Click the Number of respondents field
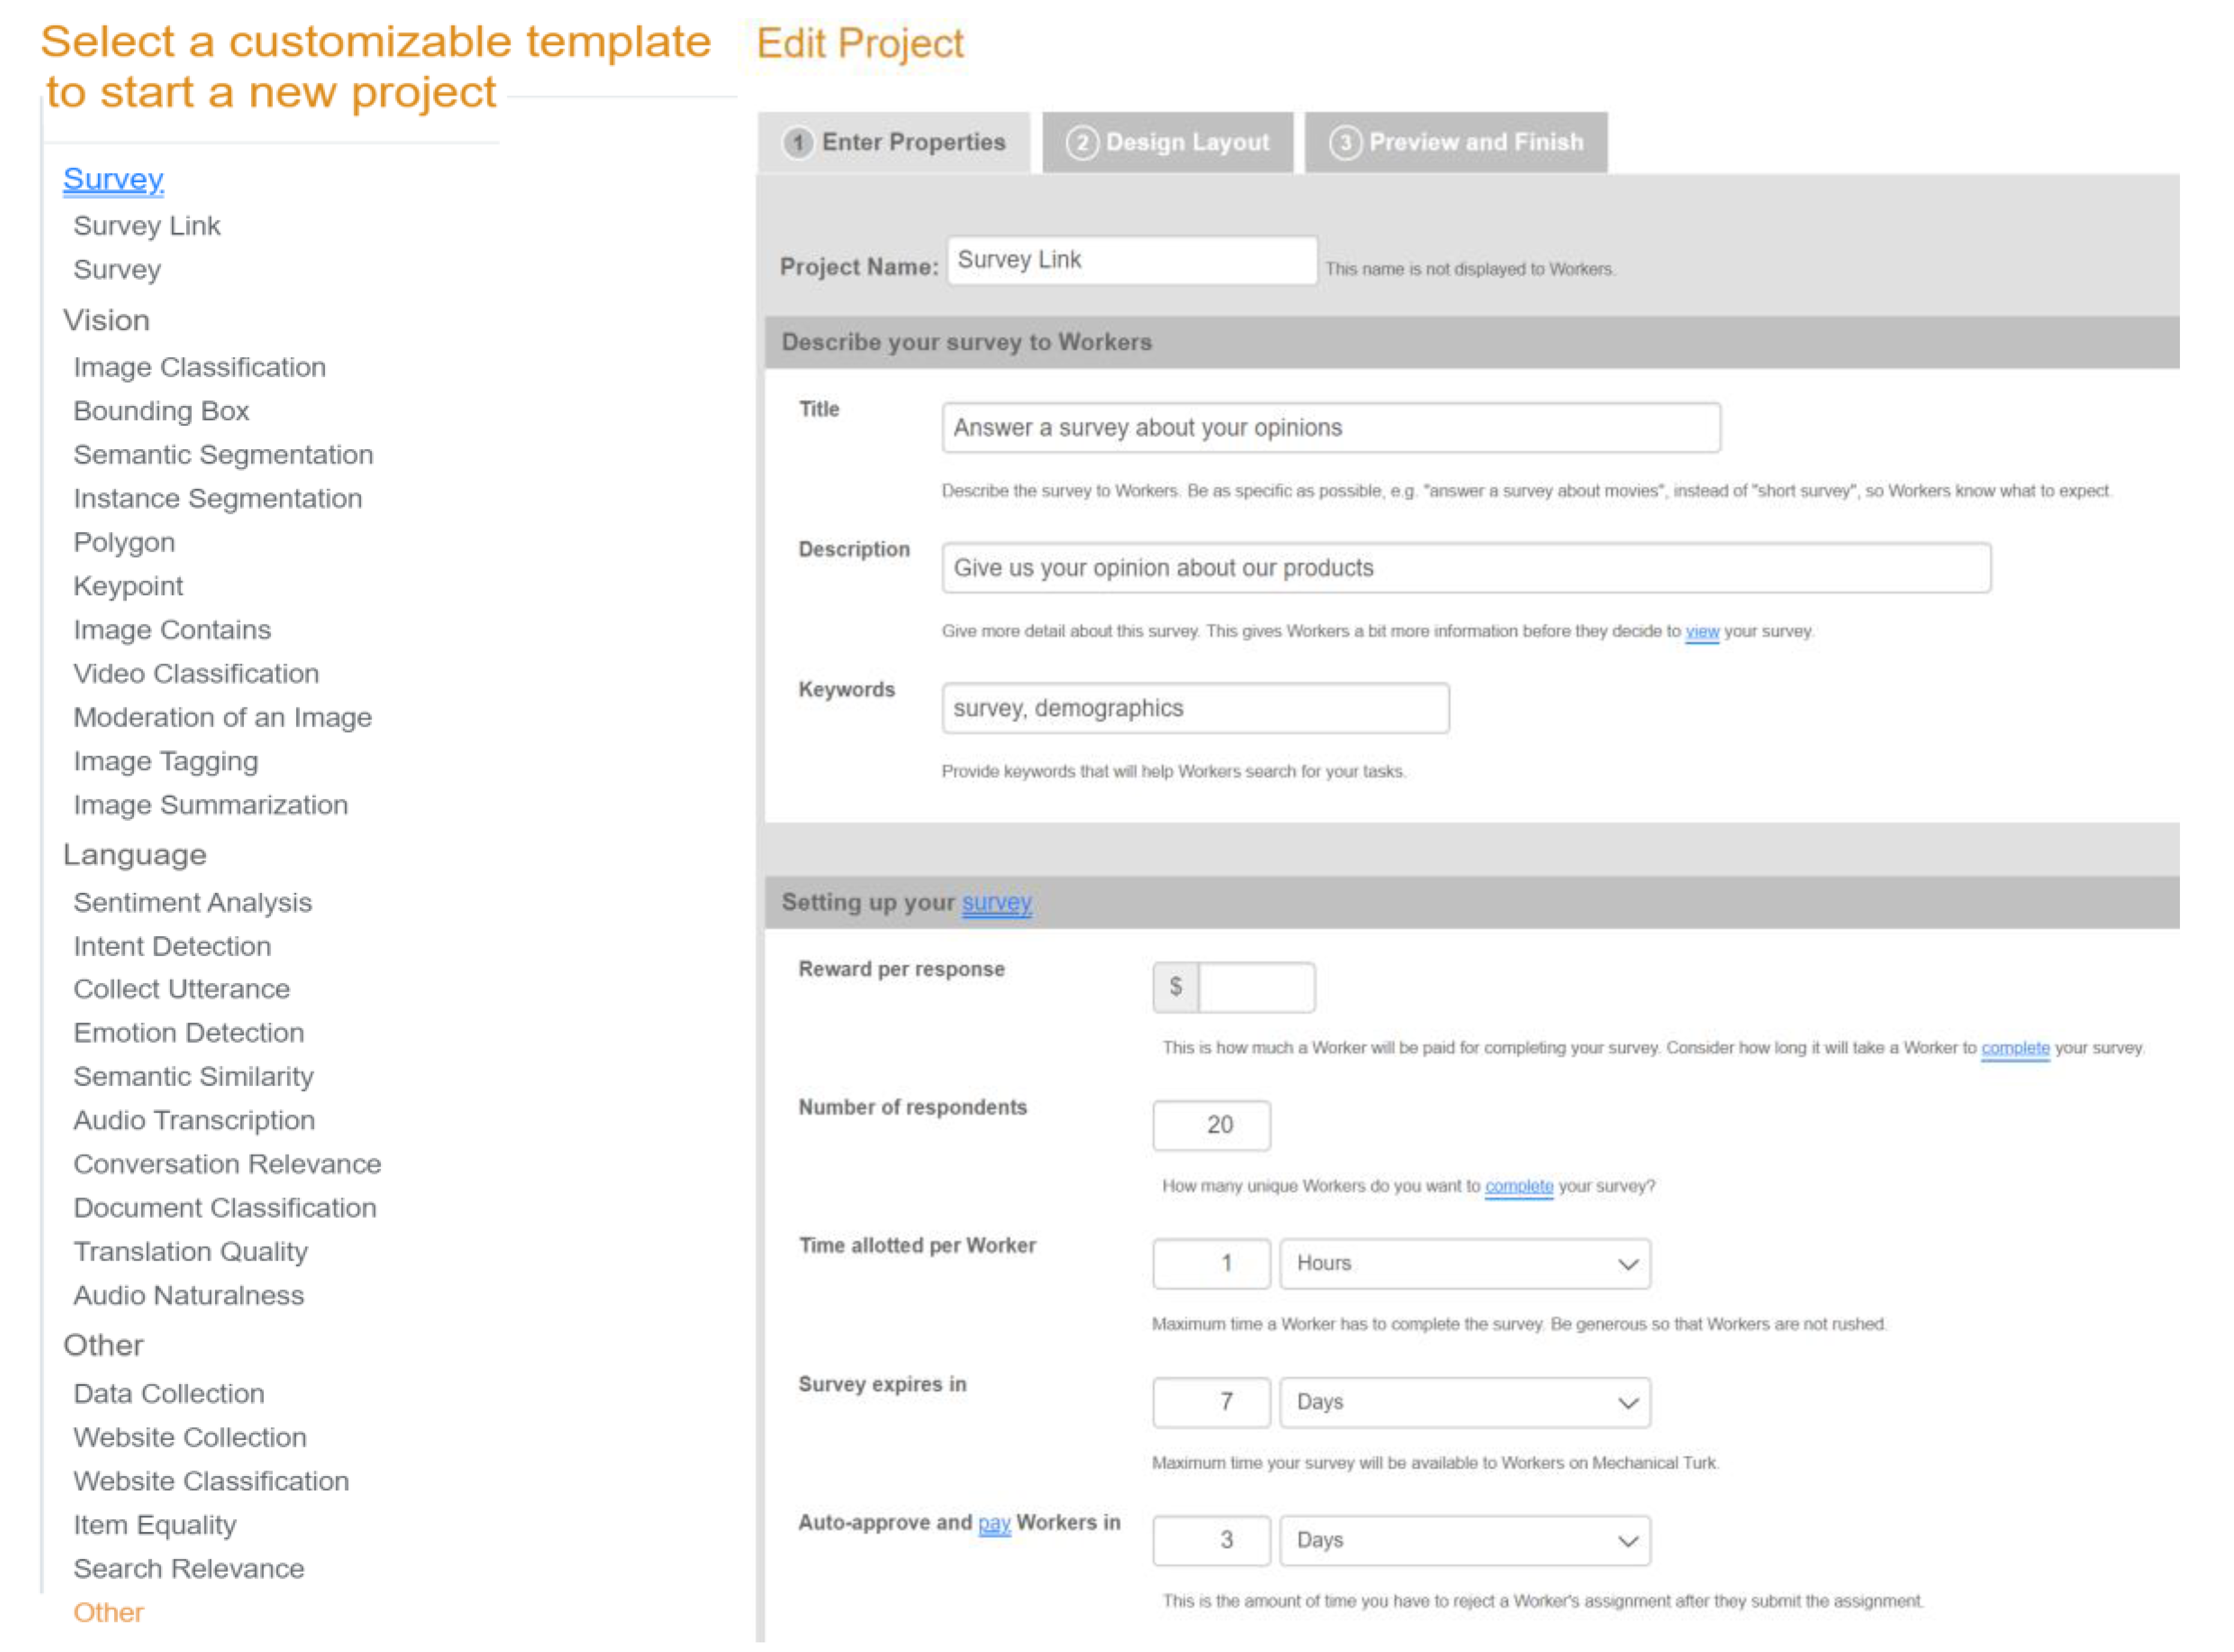Screen dimensions: 2234x1652 (x=1212, y=1125)
